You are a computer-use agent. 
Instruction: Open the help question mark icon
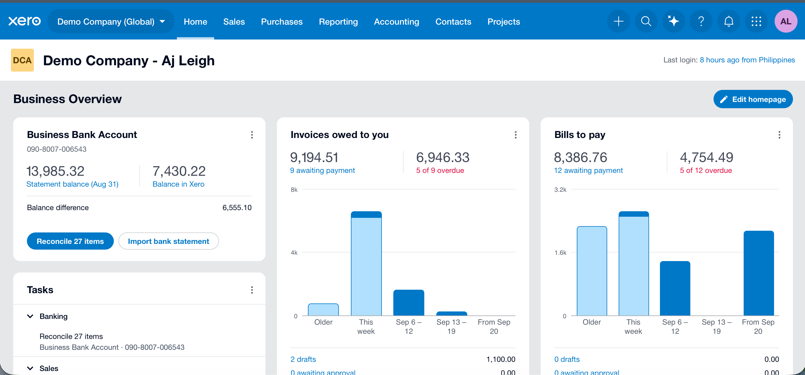pos(701,21)
